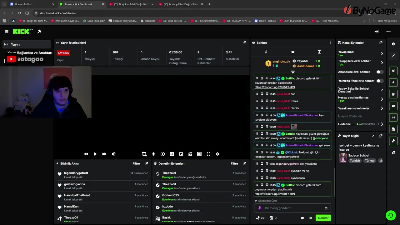
Task: Expand the Hedefleri row
Action: 382,124
